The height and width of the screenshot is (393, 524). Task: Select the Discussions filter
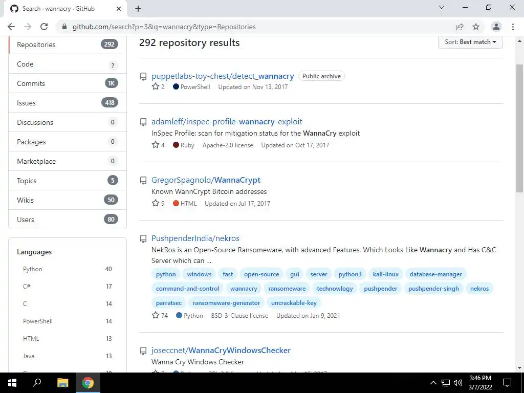coord(68,122)
